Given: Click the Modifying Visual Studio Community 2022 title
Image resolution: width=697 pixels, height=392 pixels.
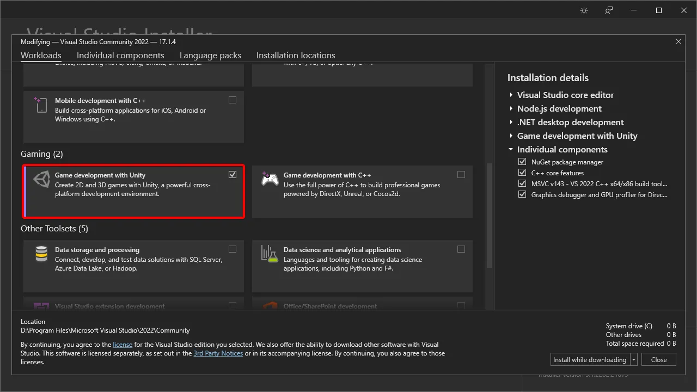Looking at the screenshot, I should 98,42.
